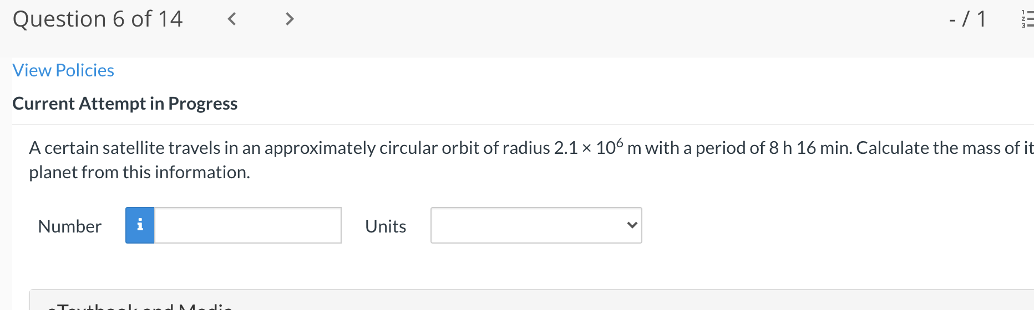1034x310 pixels.
Task: Click 'planet from this information' text line
Action: tap(139, 172)
